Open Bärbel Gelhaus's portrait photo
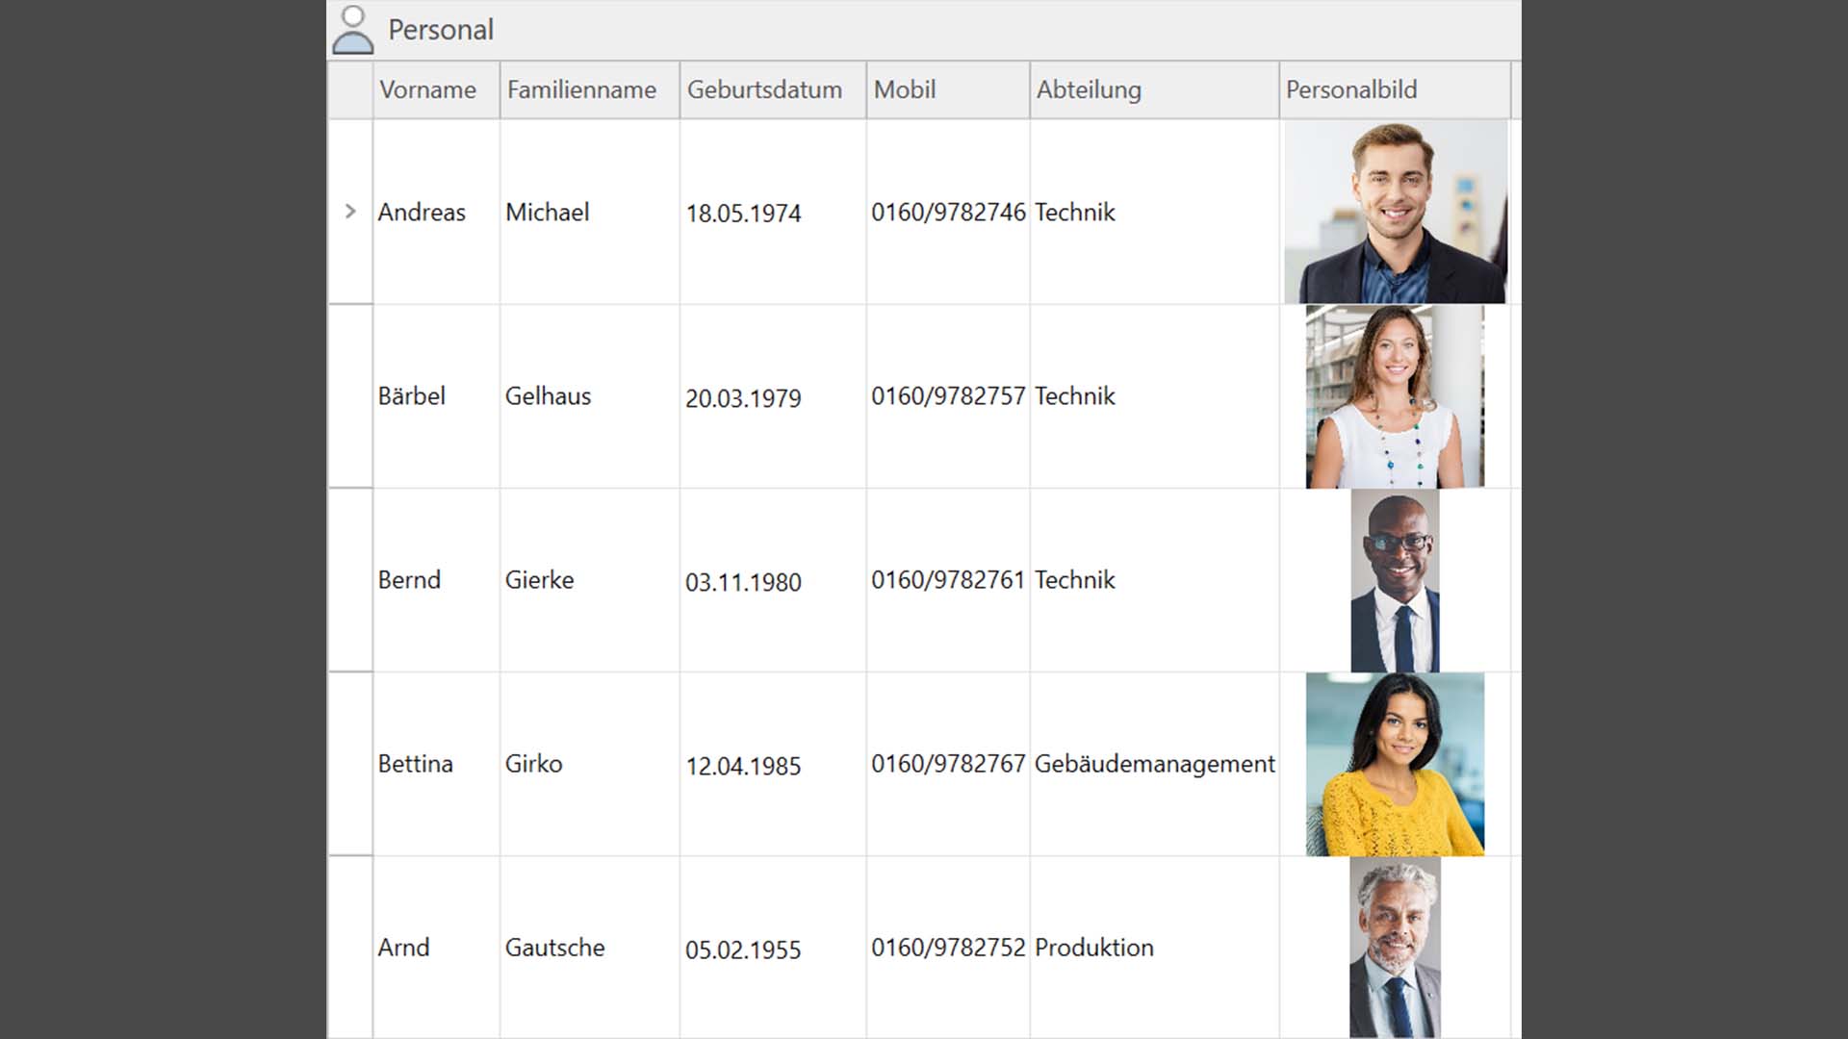The width and height of the screenshot is (1848, 1039). click(1395, 396)
